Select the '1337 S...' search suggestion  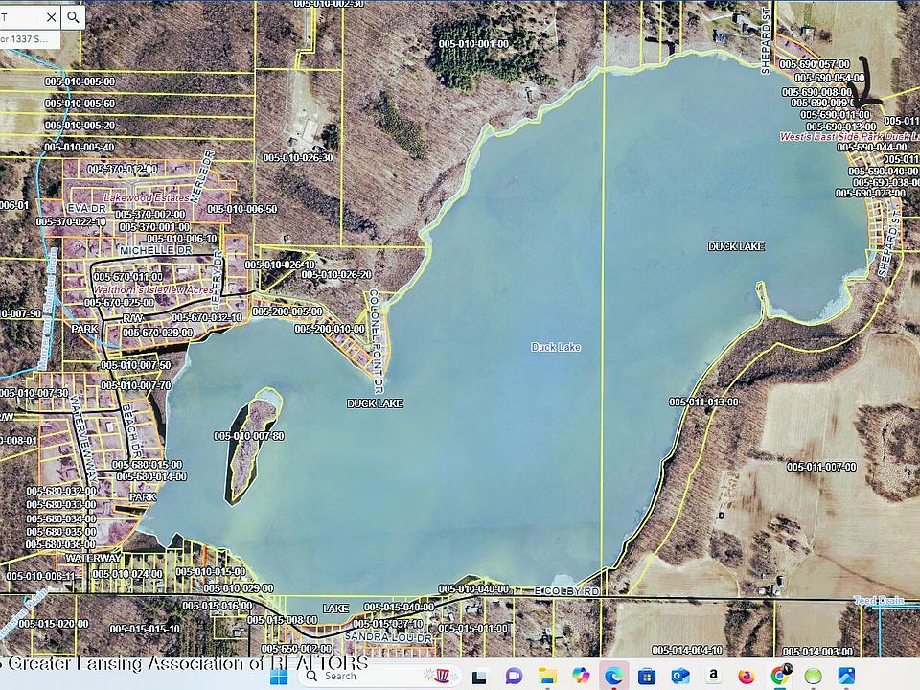(x=27, y=39)
